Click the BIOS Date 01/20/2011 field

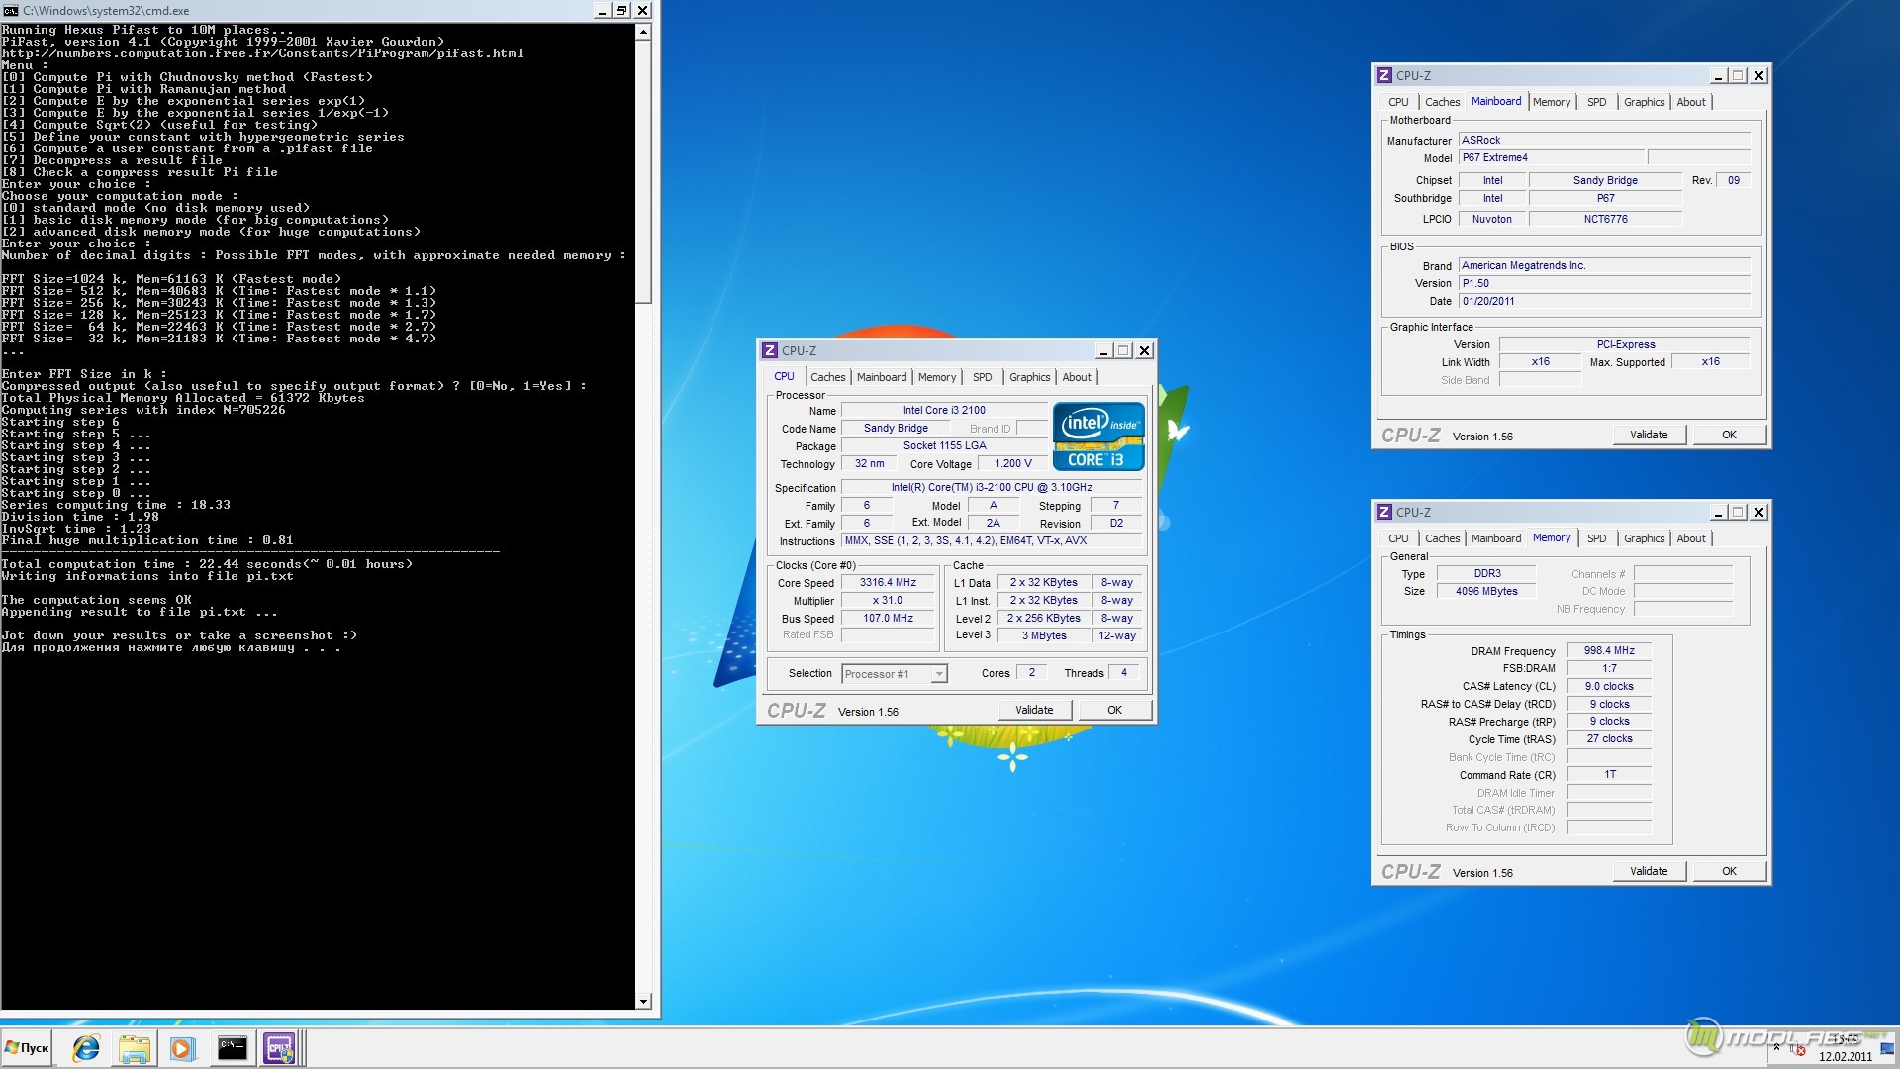pos(1604,302)
